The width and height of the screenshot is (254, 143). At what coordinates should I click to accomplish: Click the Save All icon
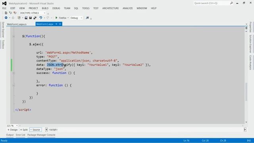(x=35, y=18)
